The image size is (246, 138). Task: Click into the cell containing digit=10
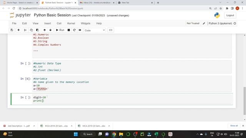click(x=132, y=99)
